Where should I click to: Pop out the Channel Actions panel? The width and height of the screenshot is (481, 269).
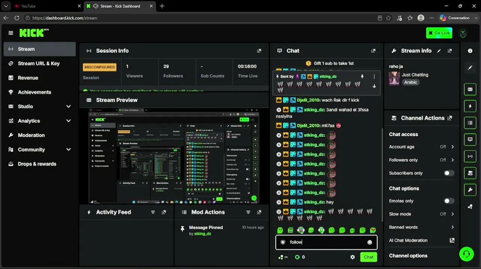450,118
